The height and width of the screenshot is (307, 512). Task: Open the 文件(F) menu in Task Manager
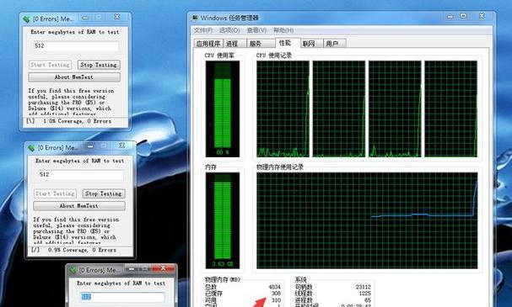(203, 30)
